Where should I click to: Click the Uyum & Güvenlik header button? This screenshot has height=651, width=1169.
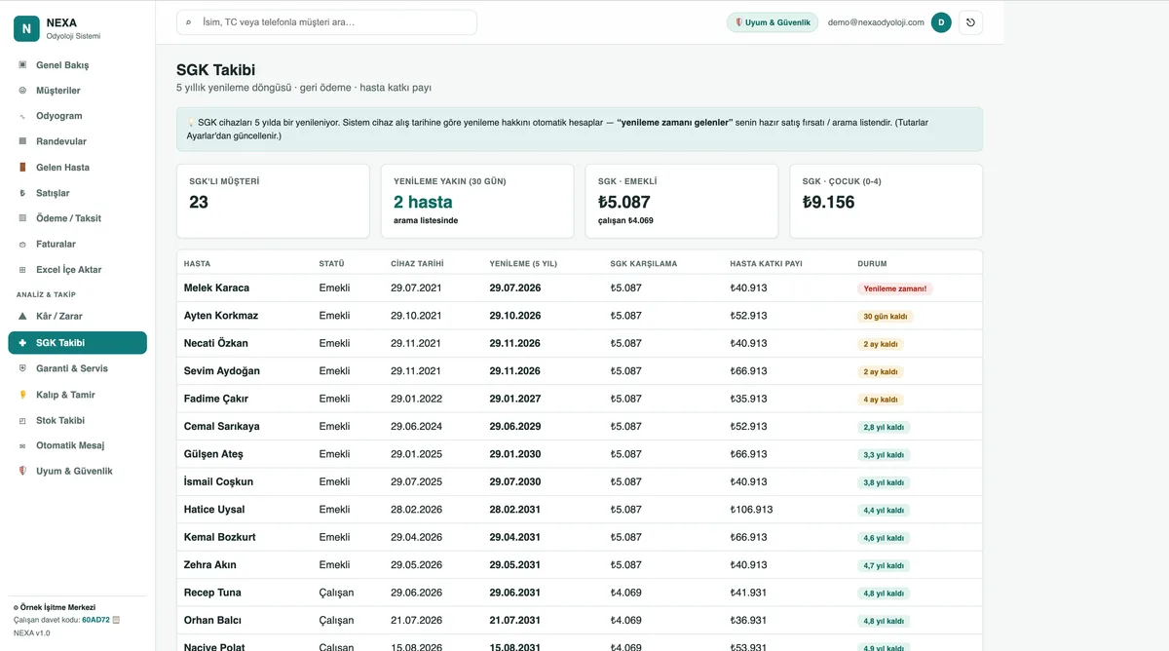[773, 22]
